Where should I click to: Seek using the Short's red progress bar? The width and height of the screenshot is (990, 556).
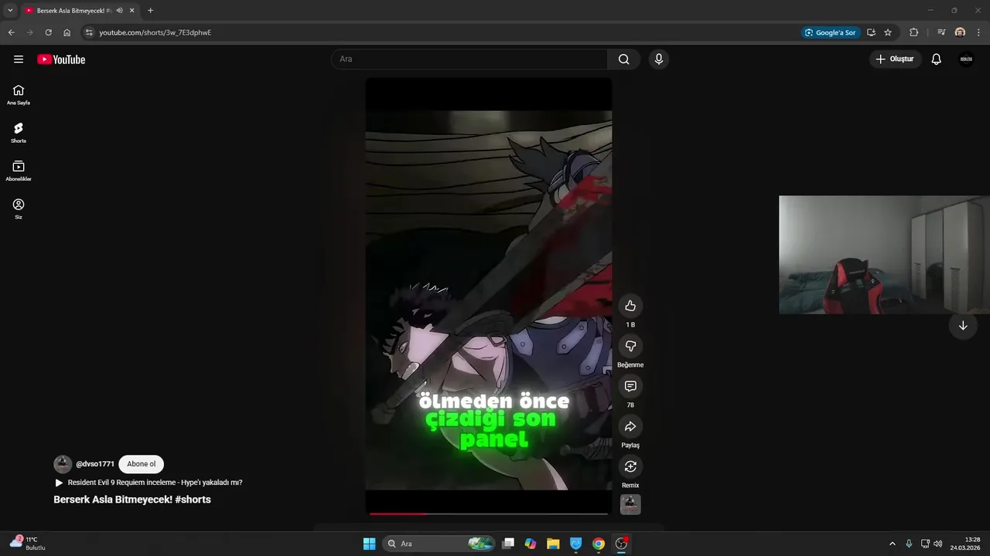pos(489,514)
